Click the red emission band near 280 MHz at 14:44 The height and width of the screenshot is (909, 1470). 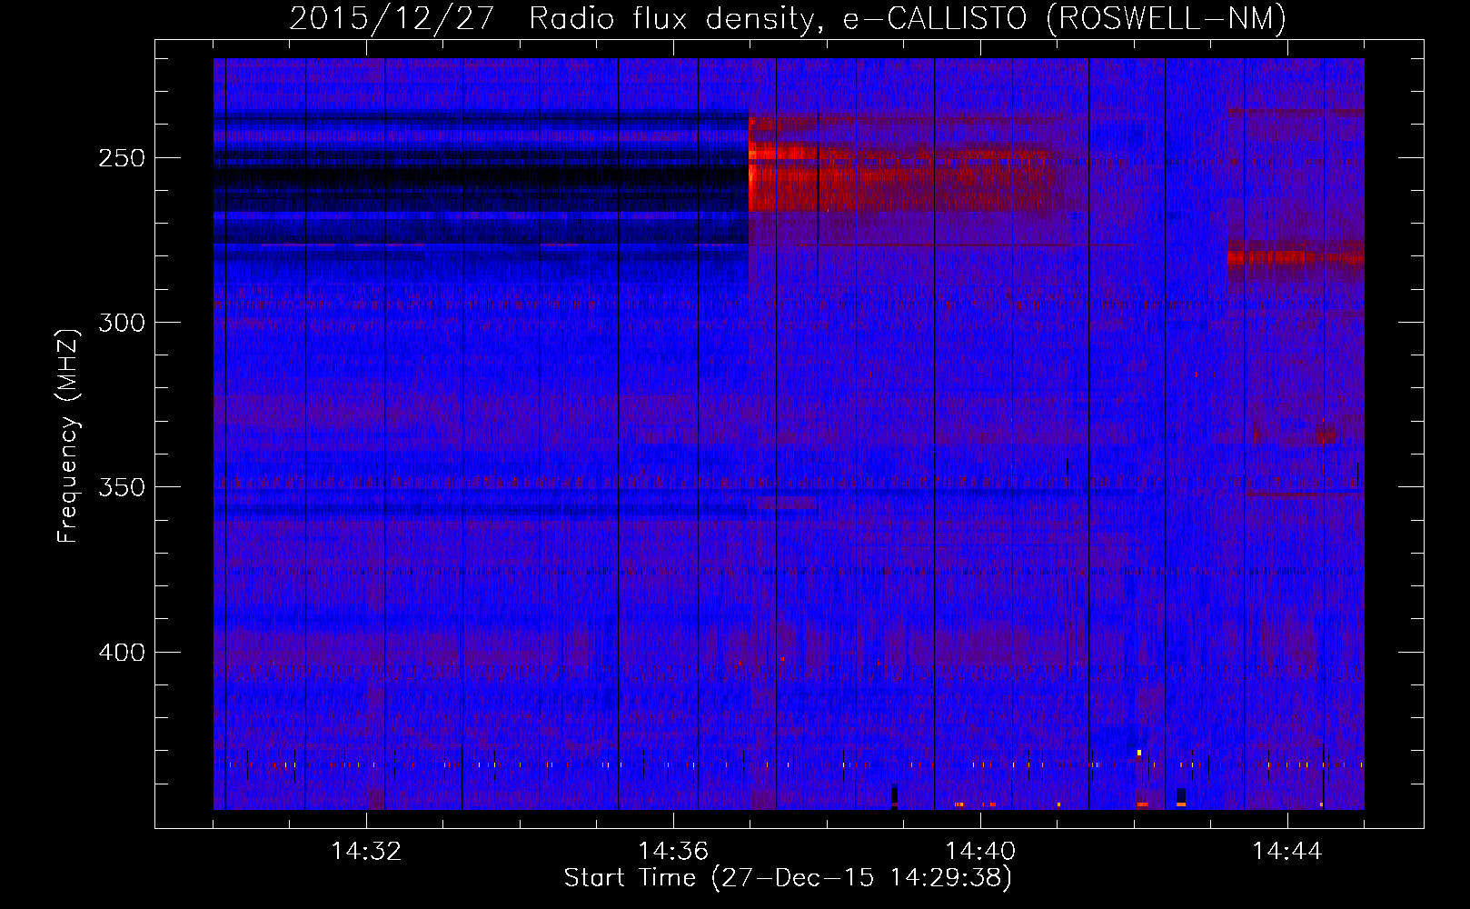pyautogui.click(x=1296, y=257)
